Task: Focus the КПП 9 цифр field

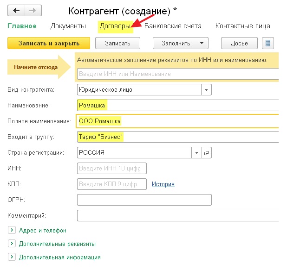Action: tap(112, 184)
